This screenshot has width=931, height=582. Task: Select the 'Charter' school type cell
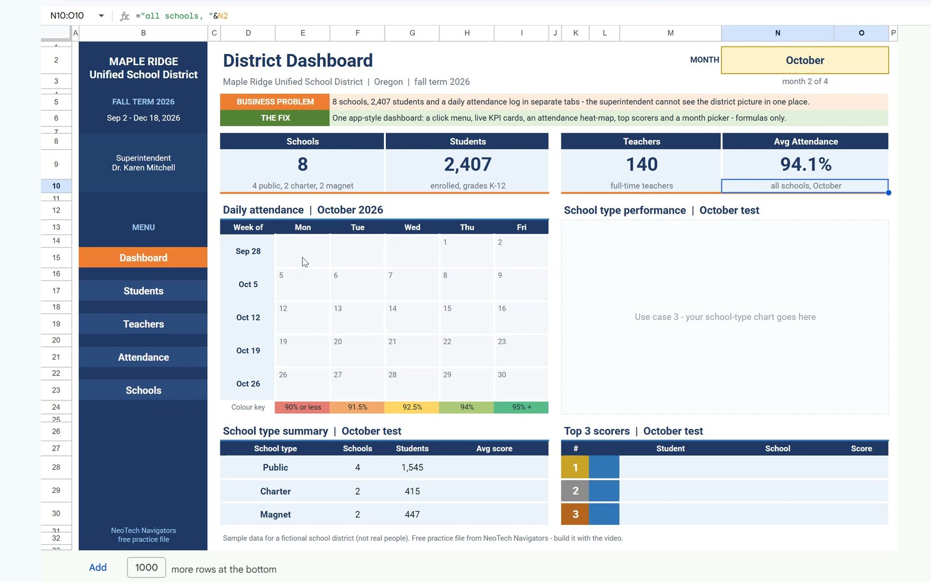click(x=275, y=491)
